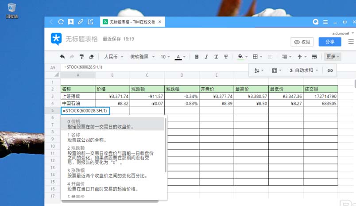Click the suggestion list scrollbar
The width and height of the screenshot is (356, 206).
(x=166, y=145)
